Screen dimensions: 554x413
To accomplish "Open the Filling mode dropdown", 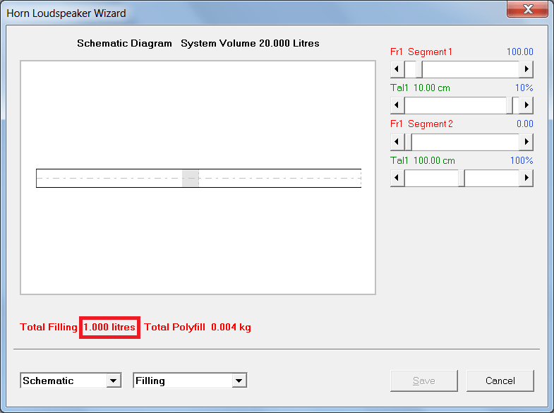I will (239, 381).
